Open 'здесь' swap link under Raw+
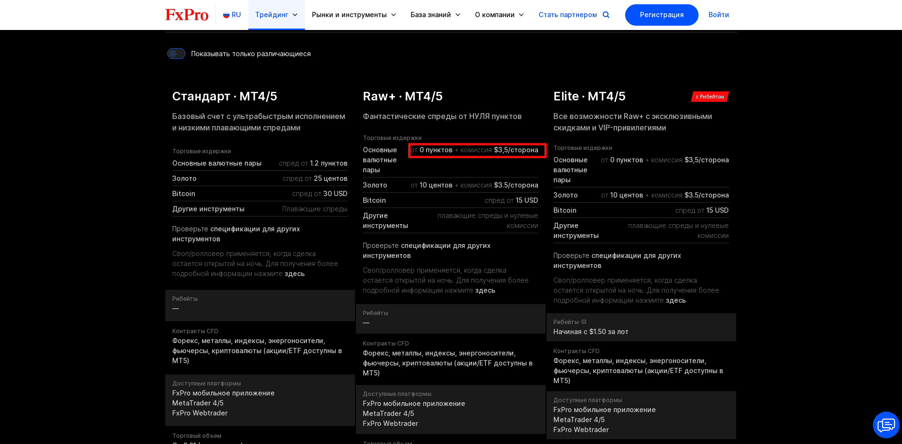The height and width of the screenshot is (444, 902). [485, 290]
